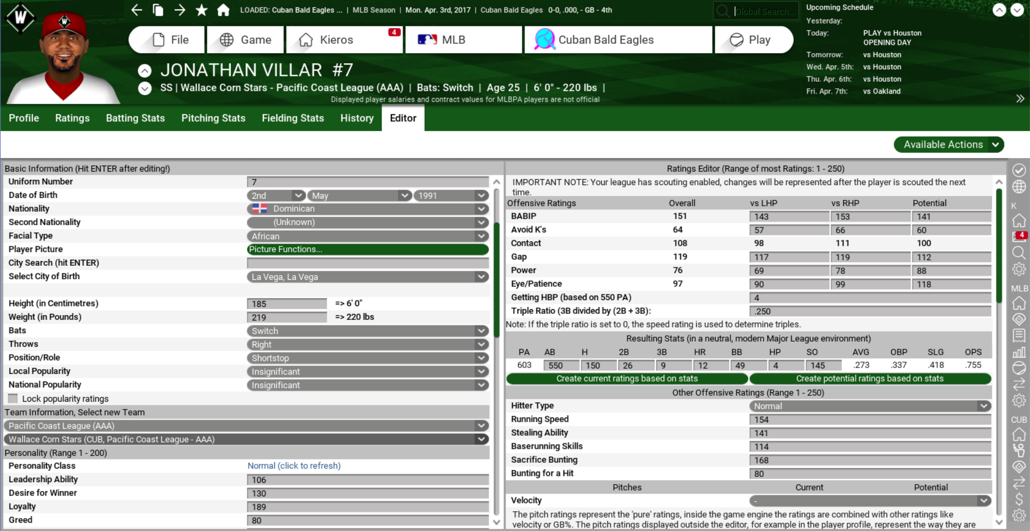Switch to the Ratings tab

73,118
